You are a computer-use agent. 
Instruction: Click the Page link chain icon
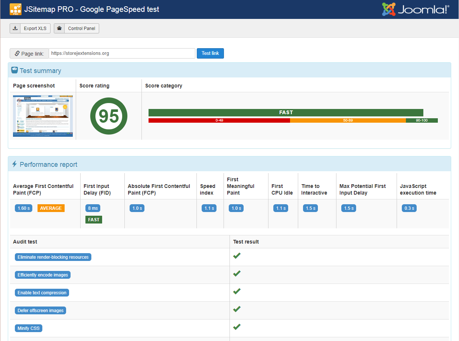pyautogui.click(x=17, y=53)
